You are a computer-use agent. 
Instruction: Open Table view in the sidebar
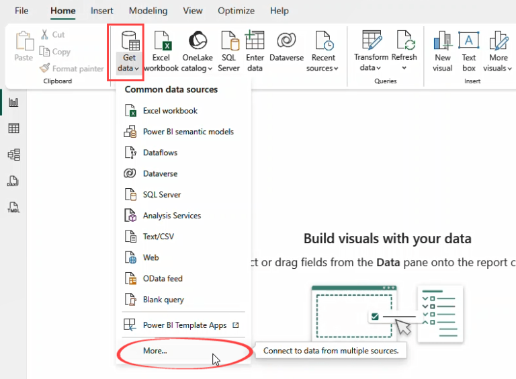point(13,128)
